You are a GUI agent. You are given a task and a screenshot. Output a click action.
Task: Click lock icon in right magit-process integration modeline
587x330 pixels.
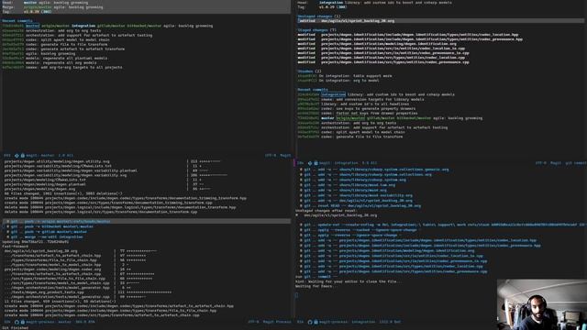coord(316,322)
